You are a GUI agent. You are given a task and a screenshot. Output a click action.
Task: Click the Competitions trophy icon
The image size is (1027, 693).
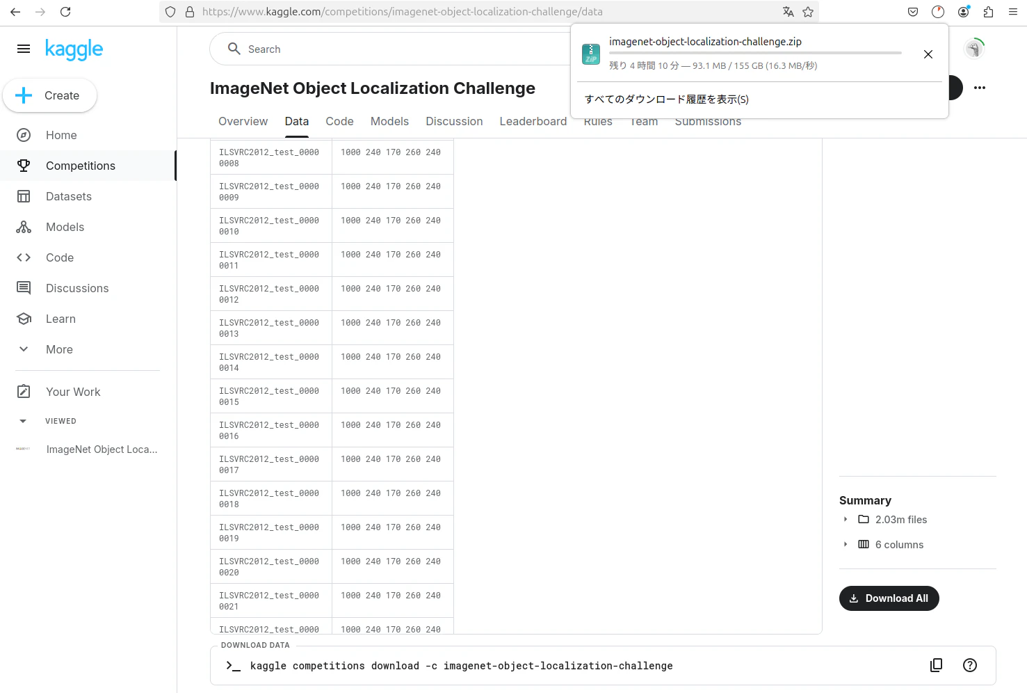(x=24, y=166)
